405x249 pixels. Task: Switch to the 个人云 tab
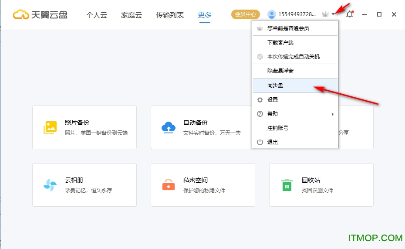coord(97,15)
